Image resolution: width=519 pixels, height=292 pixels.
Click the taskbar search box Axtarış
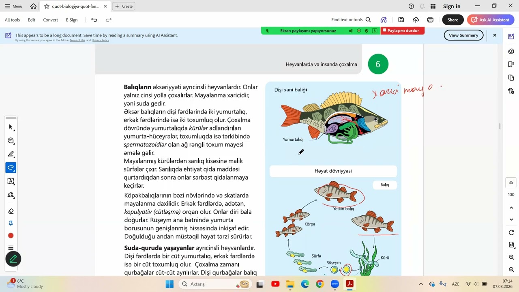click(x=216, y=284)
